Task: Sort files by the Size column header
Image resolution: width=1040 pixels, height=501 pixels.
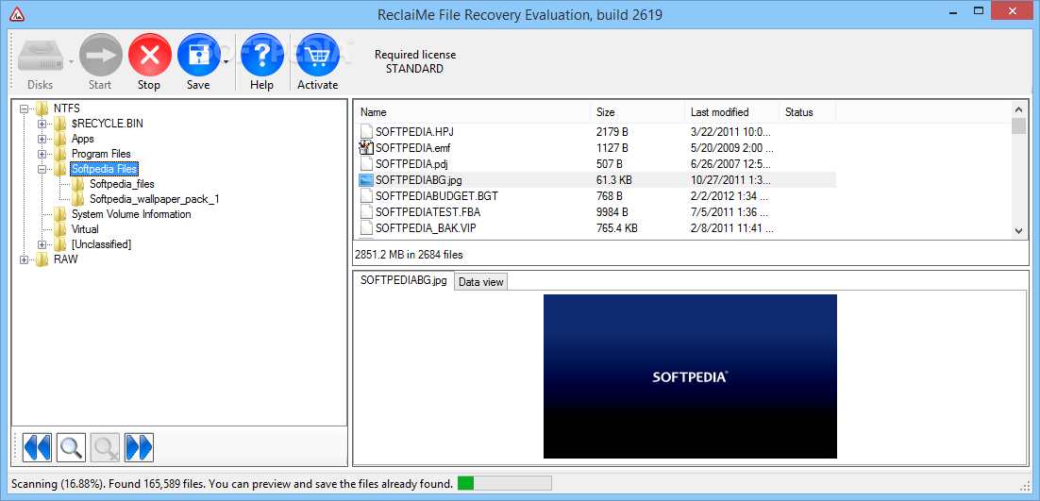Action: pyautogui.click(x=637, y=112)
